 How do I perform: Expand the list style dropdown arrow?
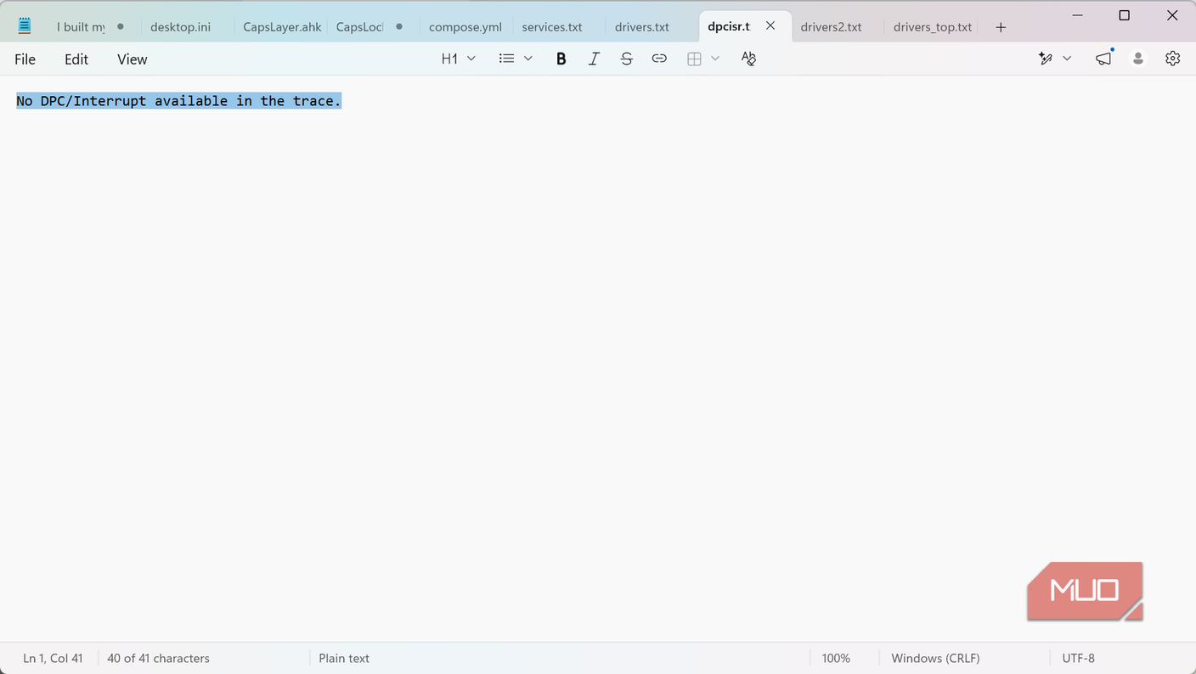coord(528,59)
